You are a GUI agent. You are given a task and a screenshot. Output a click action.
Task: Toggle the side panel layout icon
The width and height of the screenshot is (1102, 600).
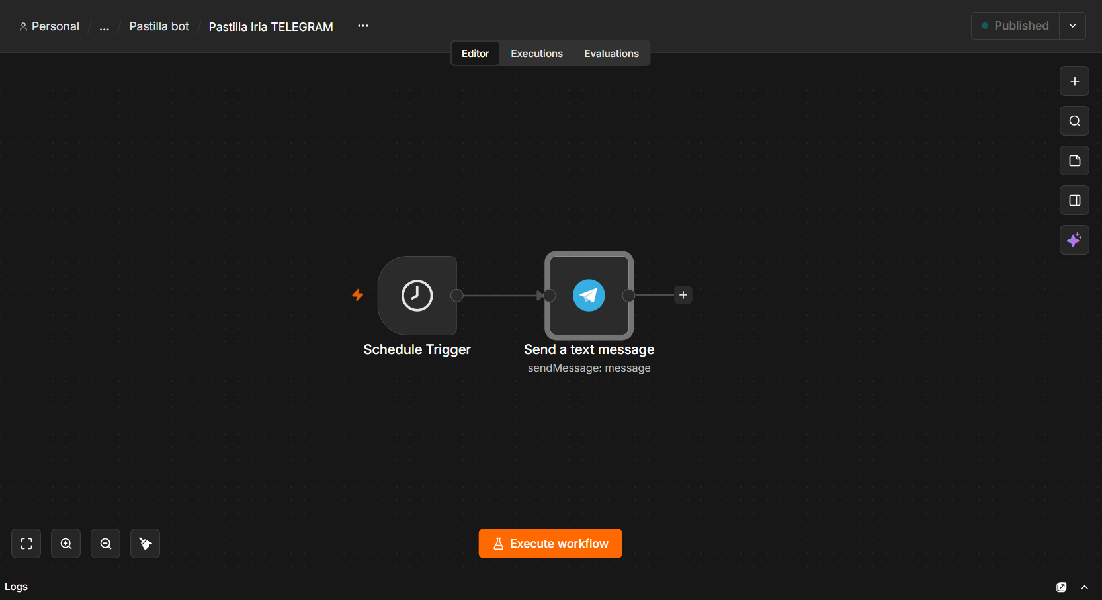(x=1074, y=200)
